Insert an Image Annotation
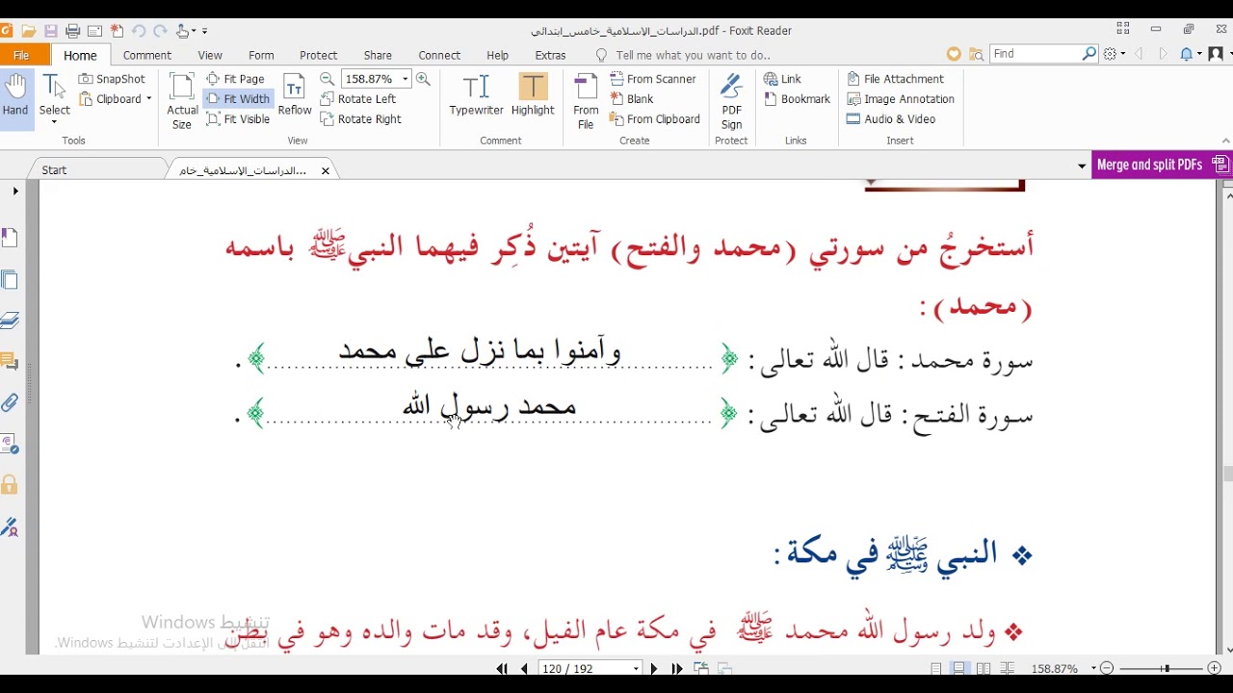Screen dimensions: 1233x693 (x=901, y=99)
